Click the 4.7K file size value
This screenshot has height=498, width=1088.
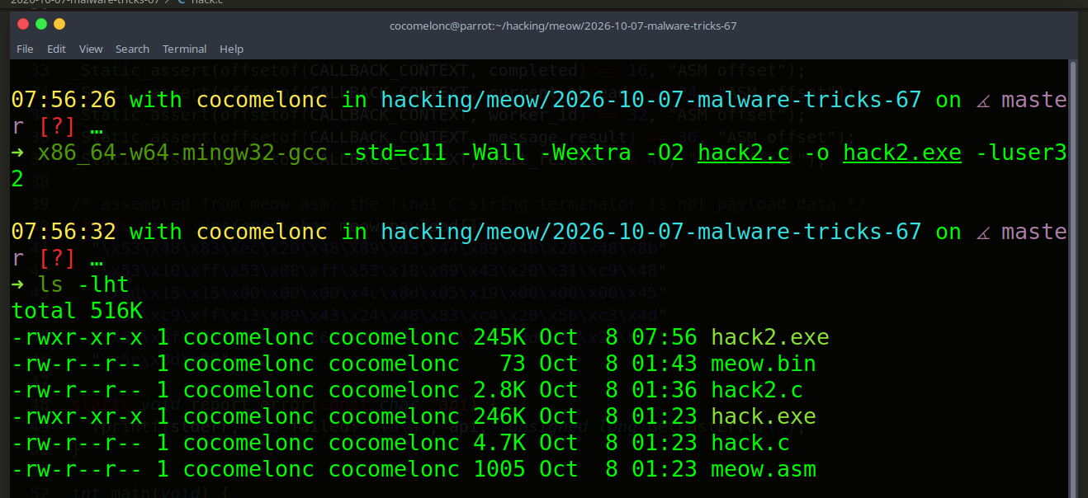(x=499, y=443)
